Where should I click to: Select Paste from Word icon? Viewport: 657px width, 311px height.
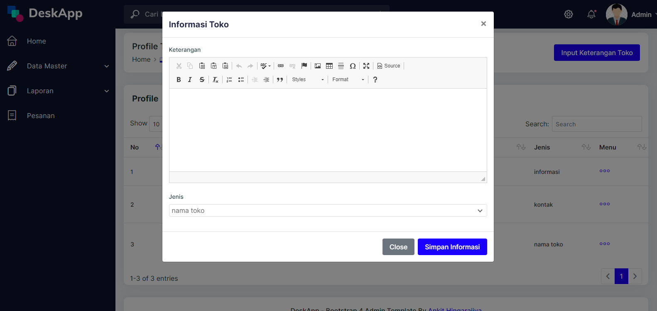(225, 66)
